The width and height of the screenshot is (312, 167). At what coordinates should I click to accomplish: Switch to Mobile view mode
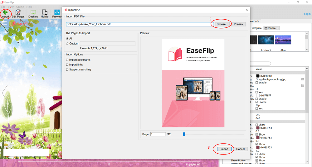45,13
